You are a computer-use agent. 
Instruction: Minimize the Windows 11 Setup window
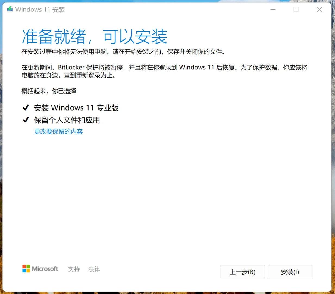click(273, 9)
